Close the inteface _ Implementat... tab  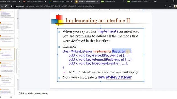pos(98,2)
